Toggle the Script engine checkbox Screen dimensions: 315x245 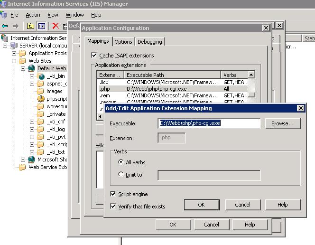pyautogui.click(x=113, y=194)
